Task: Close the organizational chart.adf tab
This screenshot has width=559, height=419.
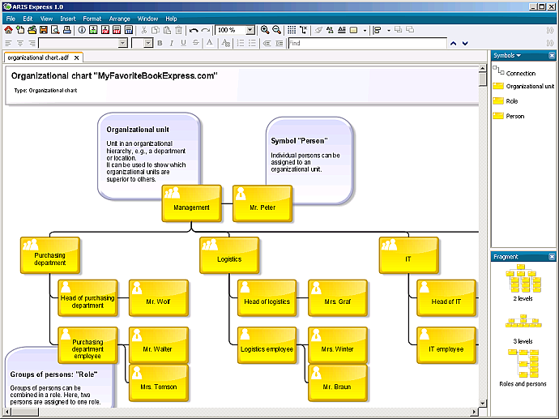Action: (76, 58)
